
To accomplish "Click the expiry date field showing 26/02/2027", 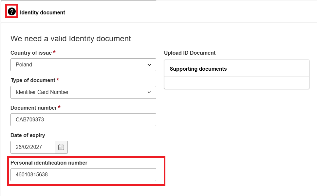I will pyautogui.click(x=33, y=147).
